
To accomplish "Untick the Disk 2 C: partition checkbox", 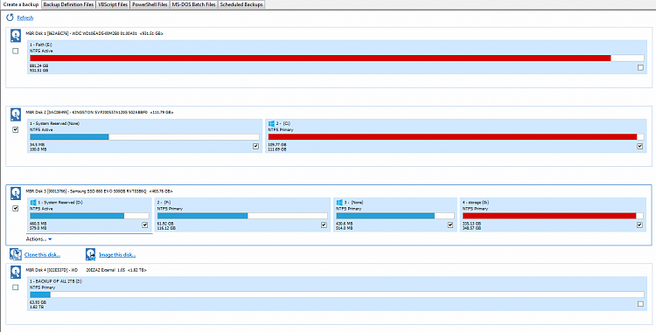I will [x=639, y=147].
